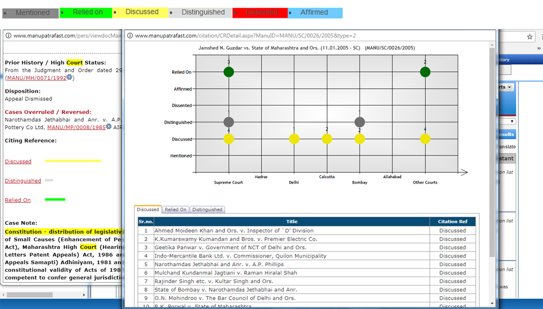
Task: Switch to the Relied On tab
Action: pos(175,210)
